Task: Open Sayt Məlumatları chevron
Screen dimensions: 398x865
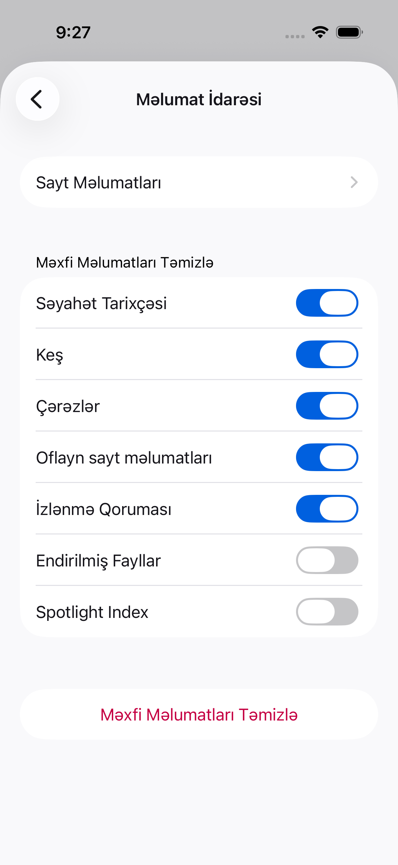Action: (354, 182)
